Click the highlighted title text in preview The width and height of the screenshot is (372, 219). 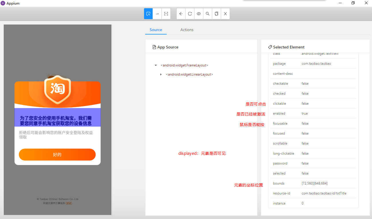coord(58,117)
